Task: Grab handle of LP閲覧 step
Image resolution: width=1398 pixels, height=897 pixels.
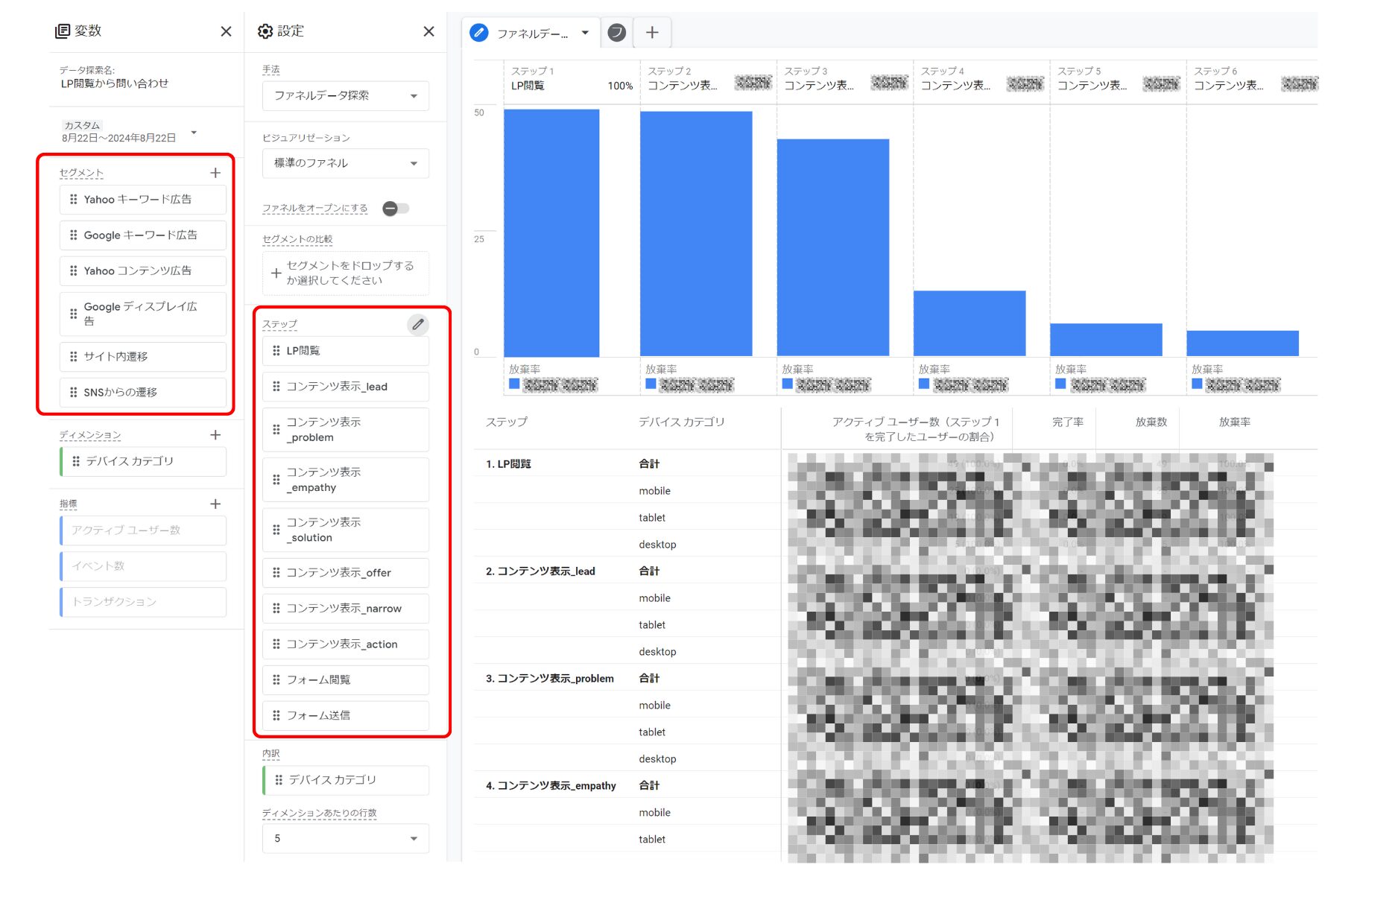Action: (276, 351)
